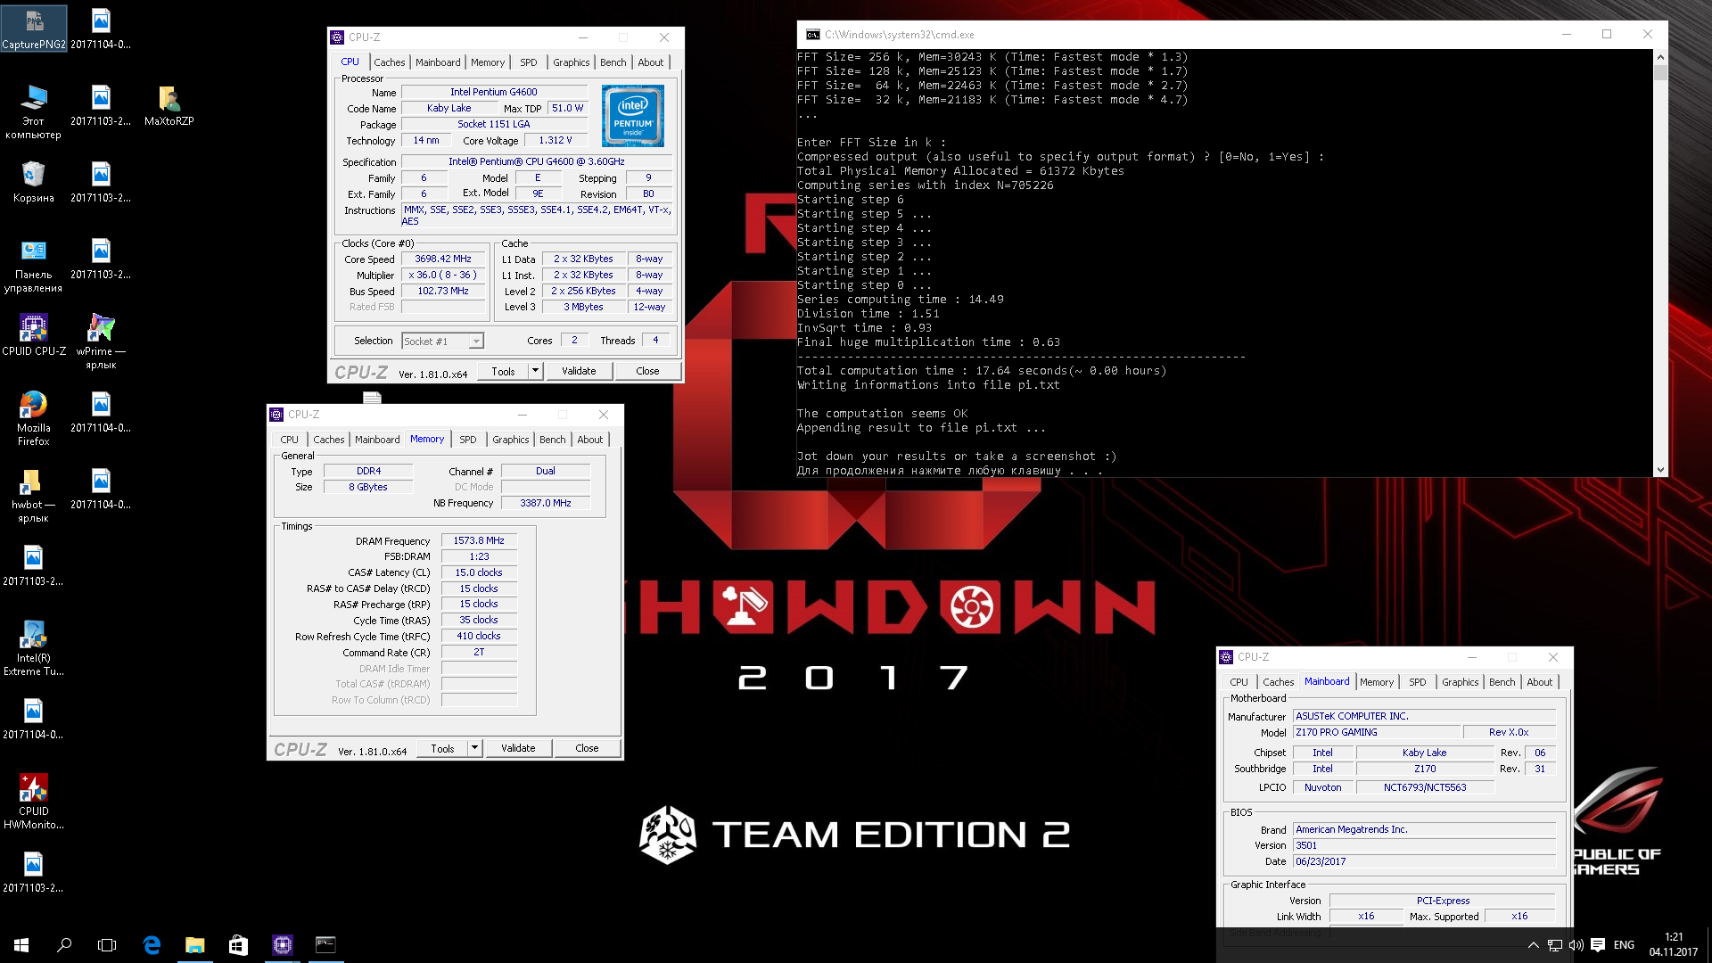The image size is (1712, 963).
Task: Launch Intel(R) Extreme Tuning desktop icon
Action: tap(33, 648)
